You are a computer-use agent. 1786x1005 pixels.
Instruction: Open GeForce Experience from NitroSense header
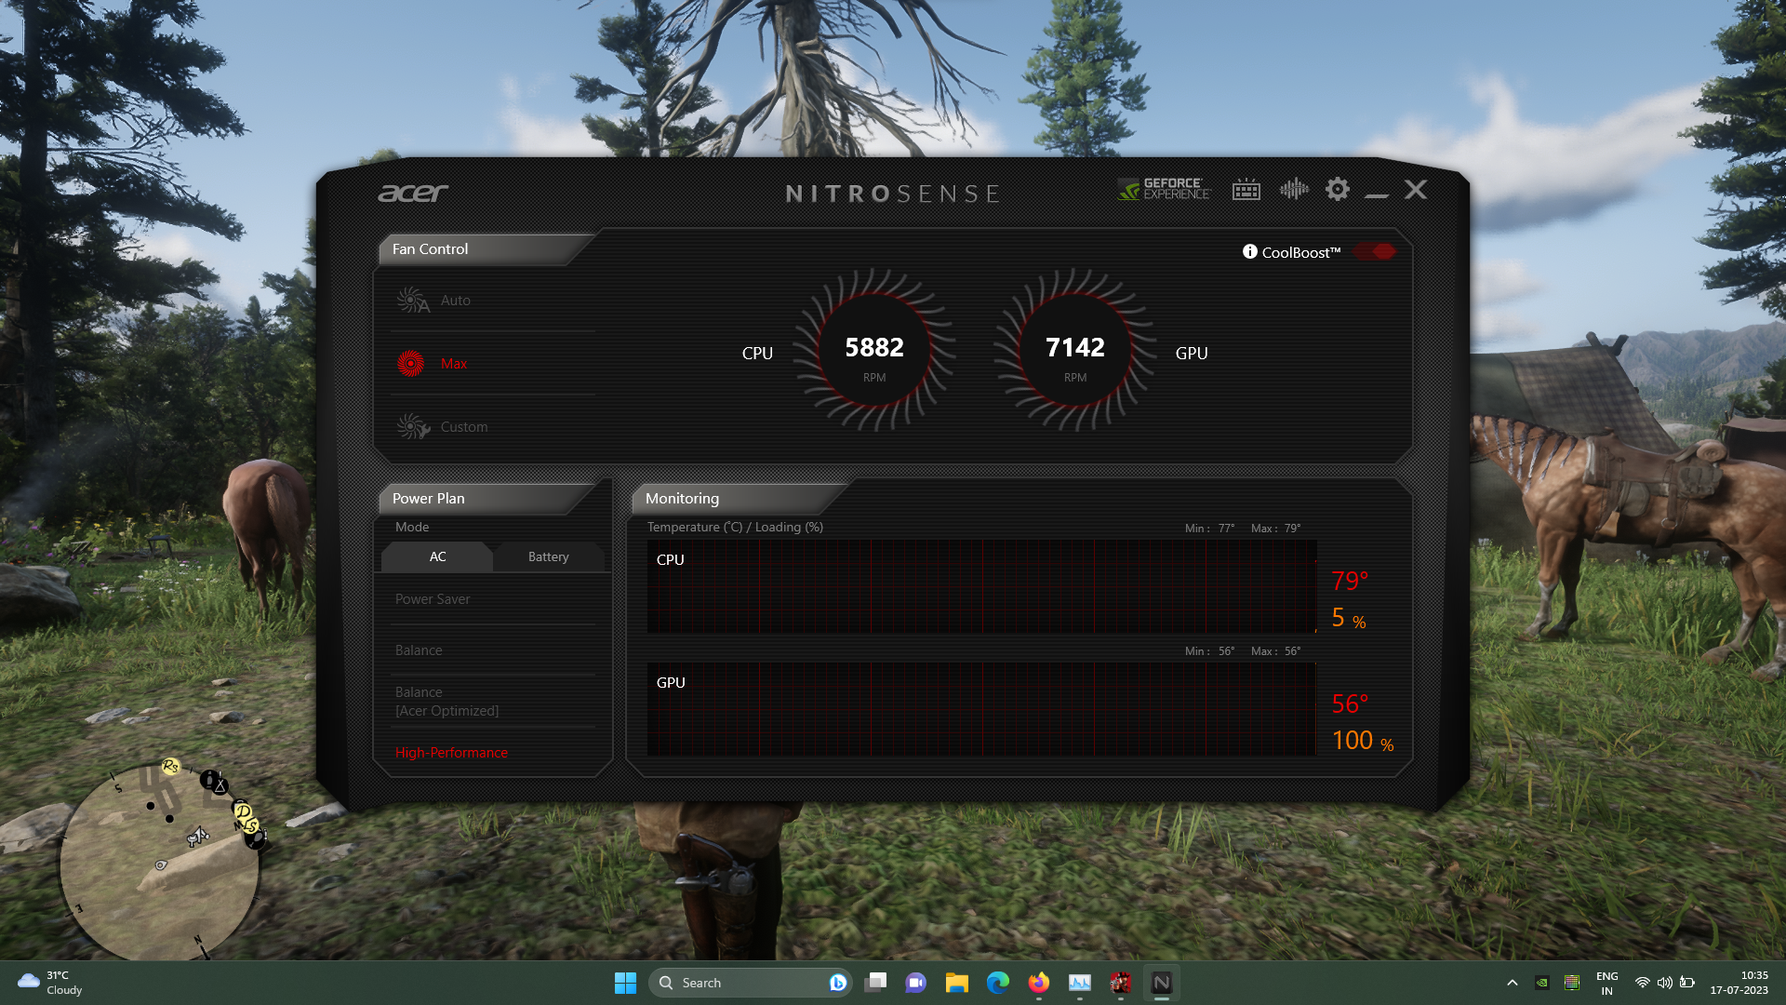click(x=1165, y=190)
